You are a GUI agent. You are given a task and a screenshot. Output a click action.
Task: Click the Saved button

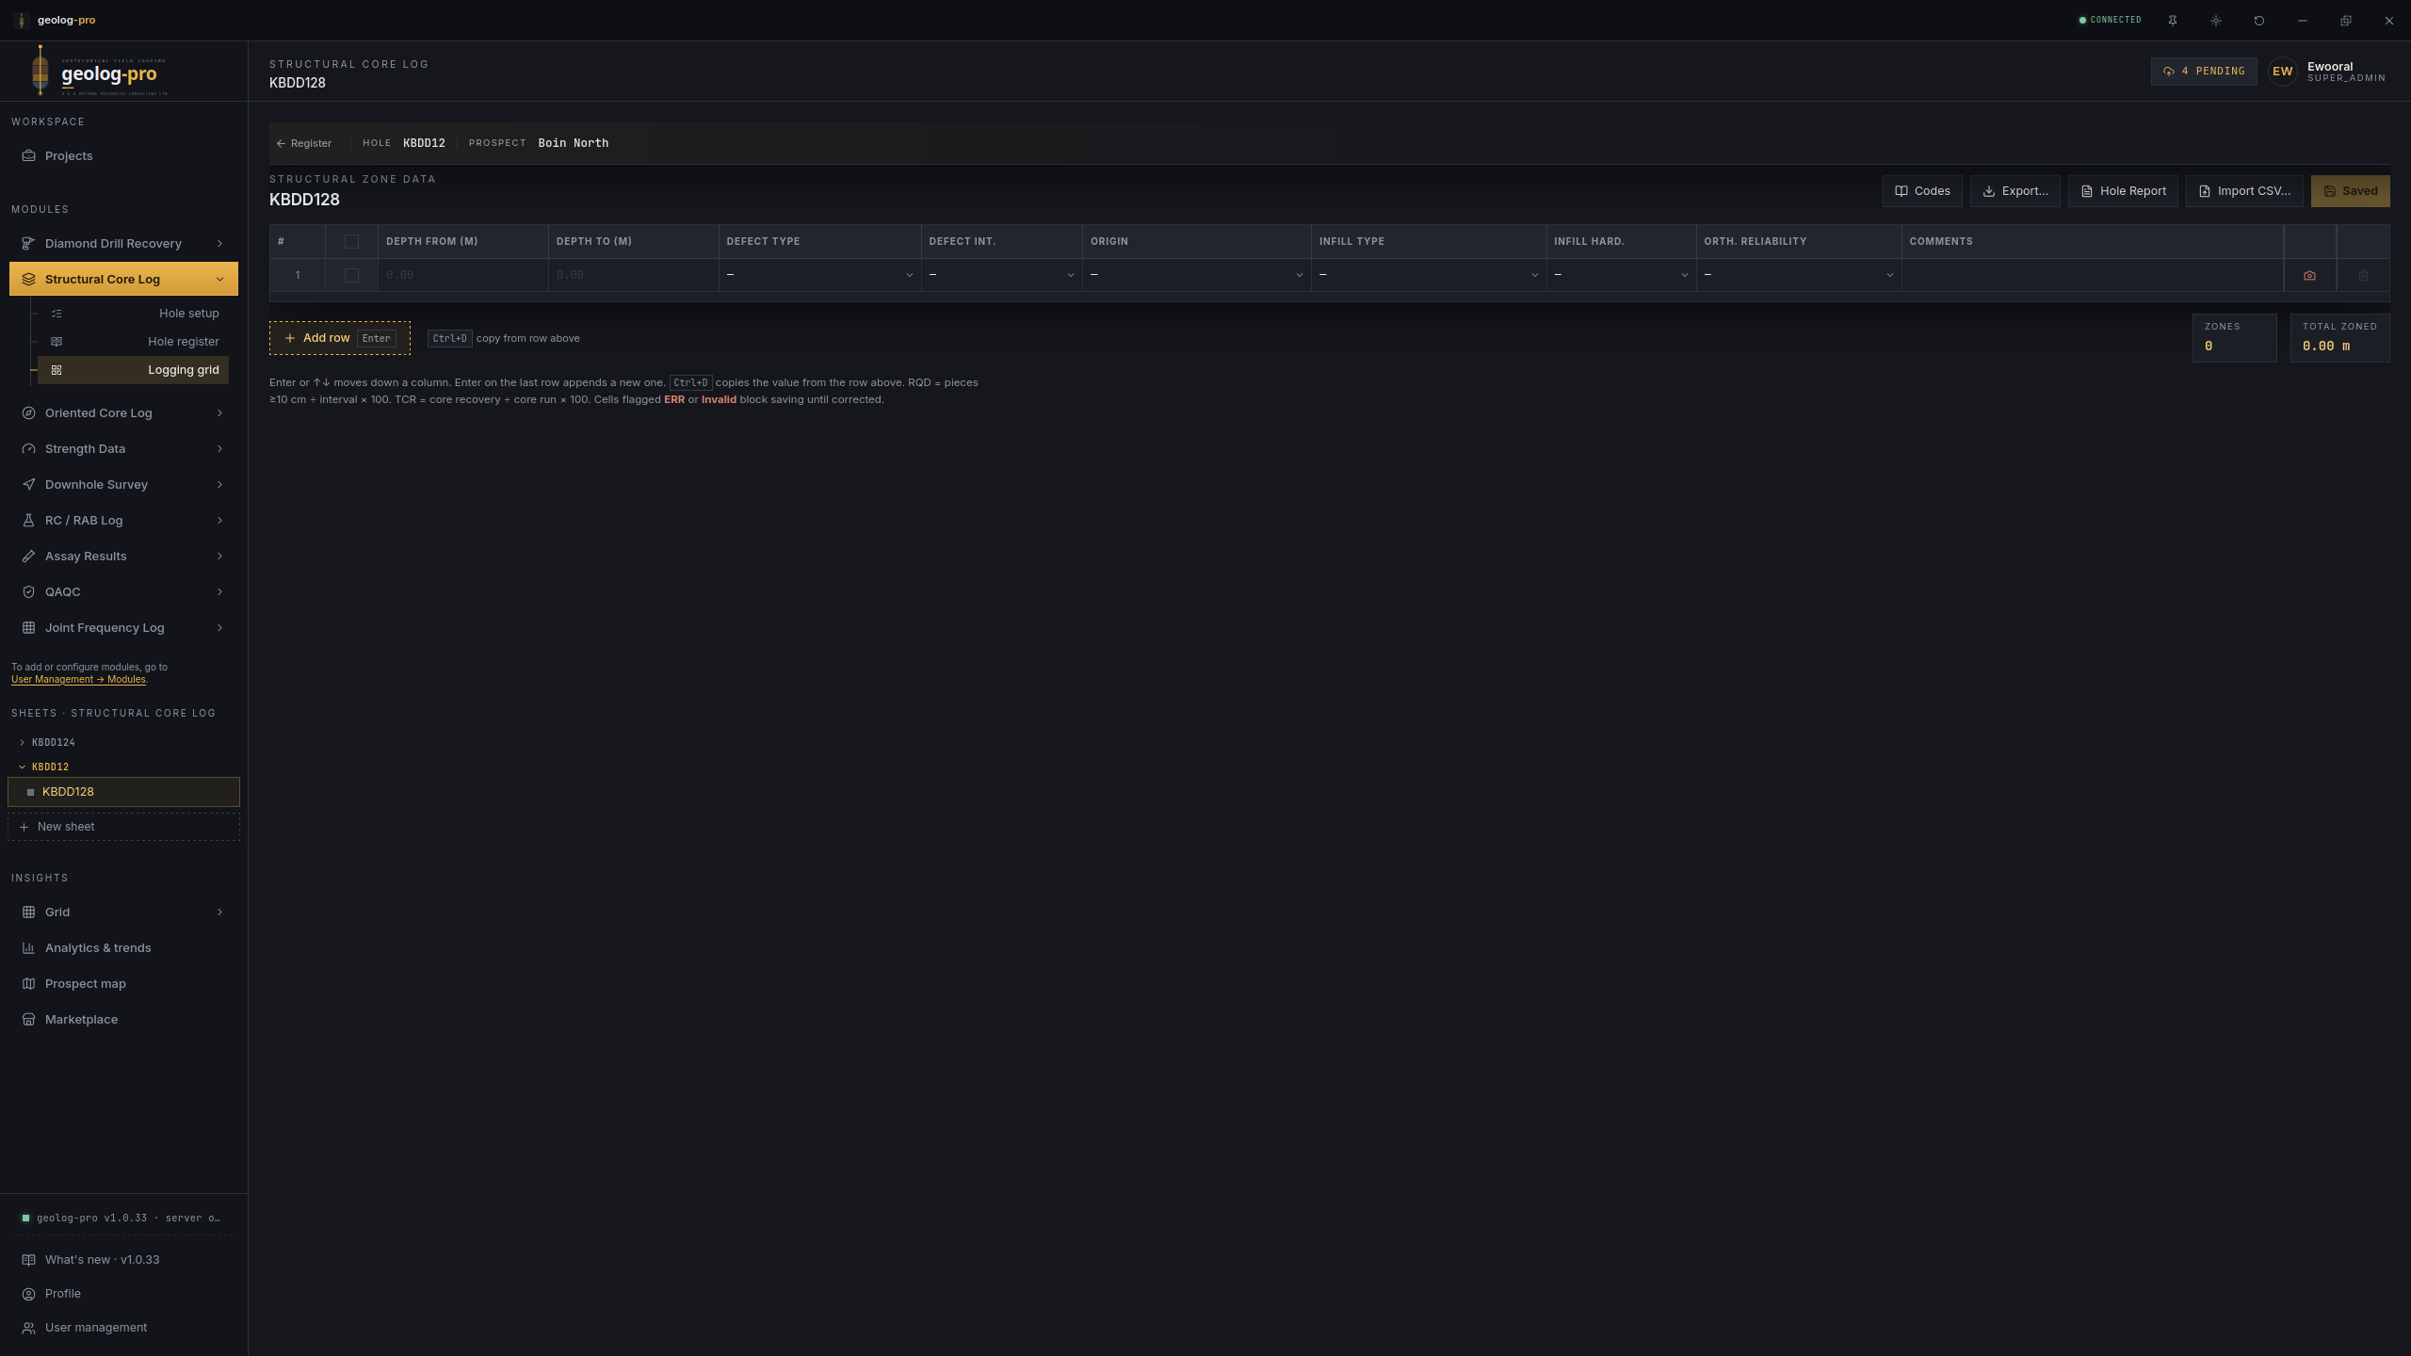(x=2350, y=191)
